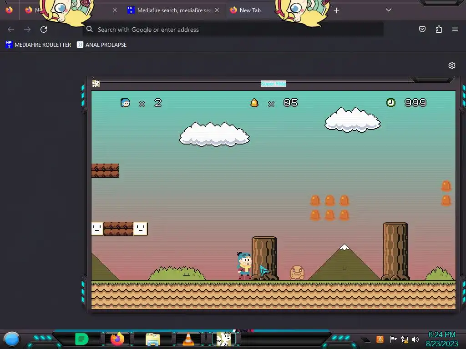The width and height of the screenshot is (466, 349).
Task: Open Spotify from the taskbar
Action: click(x=82, y=339)
